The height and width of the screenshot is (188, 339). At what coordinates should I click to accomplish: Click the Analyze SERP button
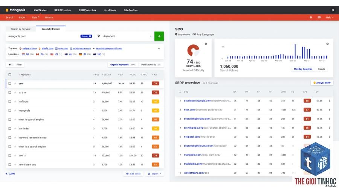[x=322, y=83]
